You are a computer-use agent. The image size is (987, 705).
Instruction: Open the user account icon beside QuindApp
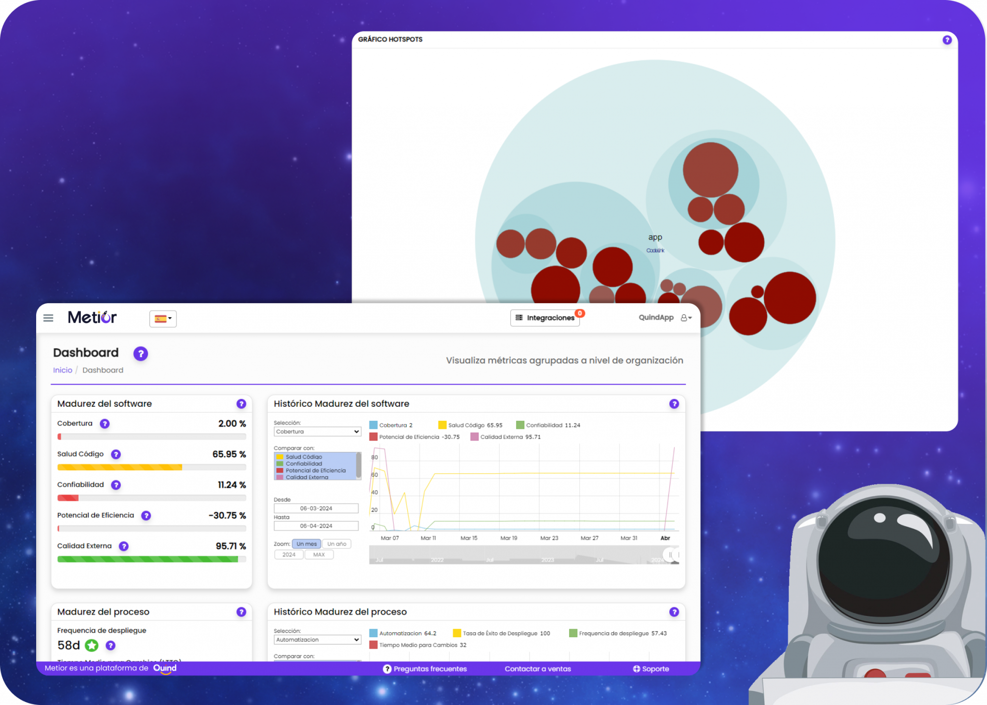(685, 318)
